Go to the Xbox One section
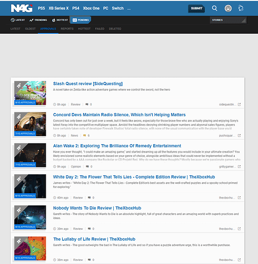The image size is (258, 264). (91, 8)
